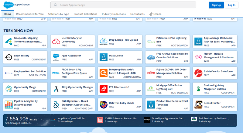Click the AppExchange Dashboard Pack flask icon
This screenshot has width=243, height=133.
(x=198, y=41)
